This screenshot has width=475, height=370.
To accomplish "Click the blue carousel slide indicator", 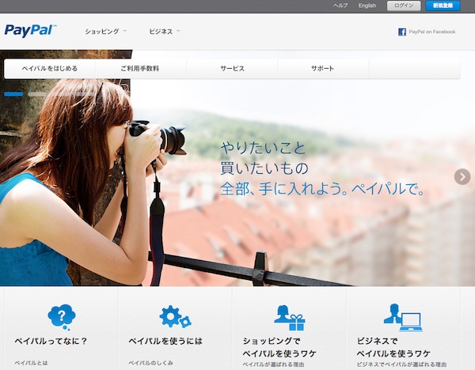I will click(13, 94).
